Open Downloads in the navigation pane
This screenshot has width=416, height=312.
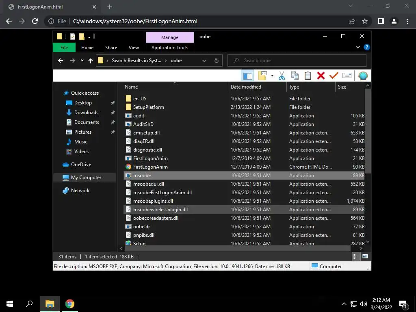pos(86,113)
